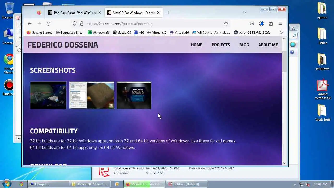Switch to the Pop Cap Game Pack tab
Image resolution: width=334 pixels, height=188 pixels.
click(75, 13)
